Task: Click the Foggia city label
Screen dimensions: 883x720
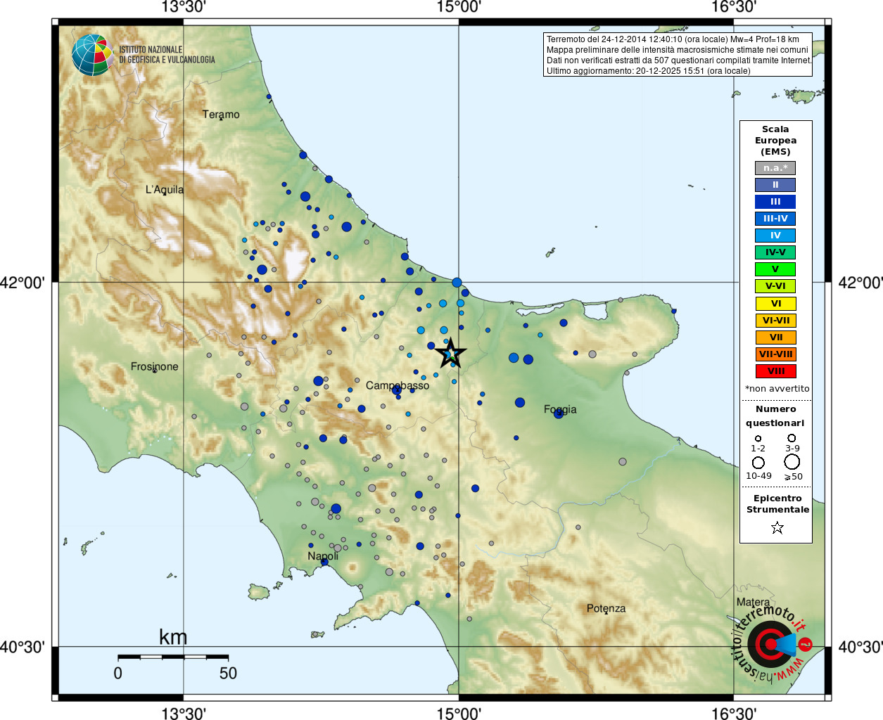Action: point(560,409)
